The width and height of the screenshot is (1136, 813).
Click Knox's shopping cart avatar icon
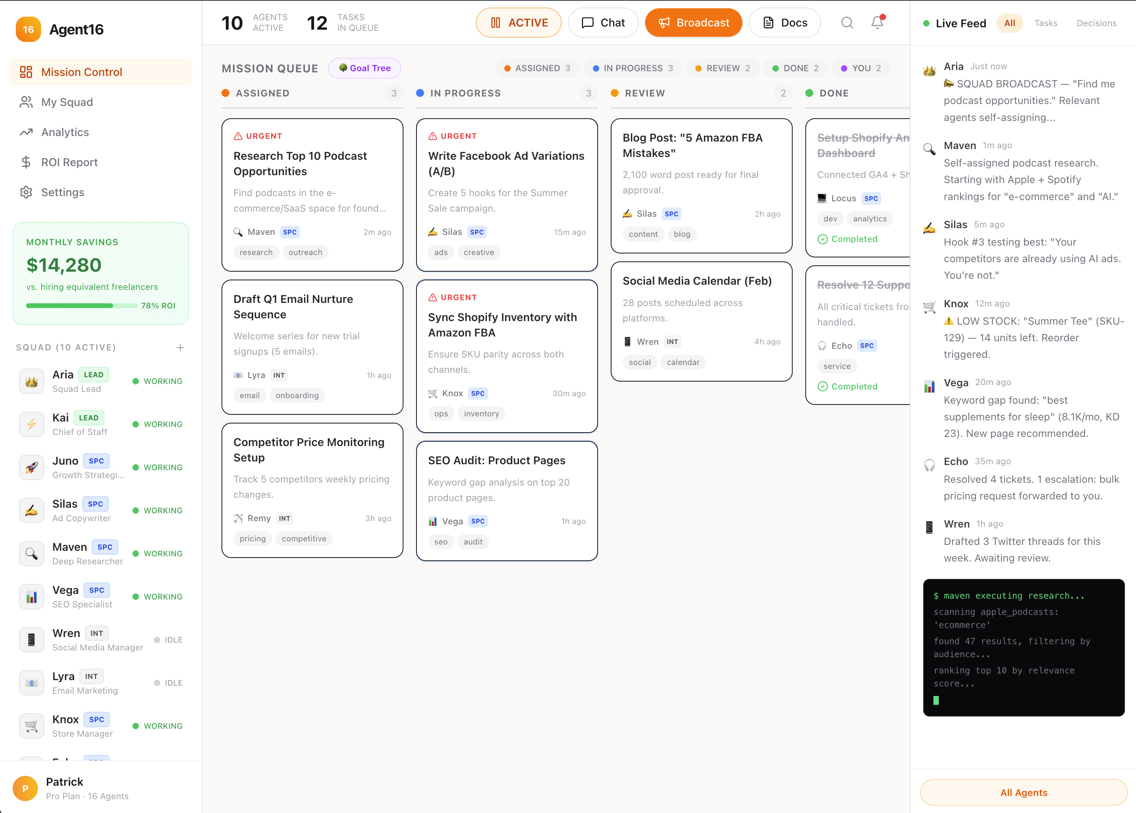click(x=32, y=726)
